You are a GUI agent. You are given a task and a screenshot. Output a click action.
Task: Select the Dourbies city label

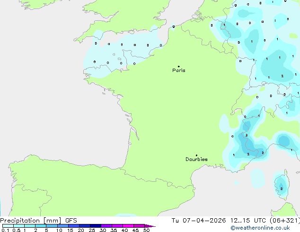coord(196,159)
